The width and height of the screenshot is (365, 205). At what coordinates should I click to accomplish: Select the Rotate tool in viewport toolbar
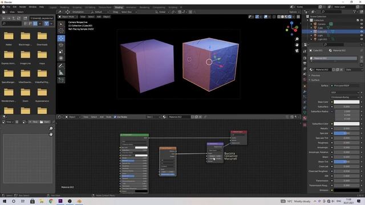click(61, 45)
